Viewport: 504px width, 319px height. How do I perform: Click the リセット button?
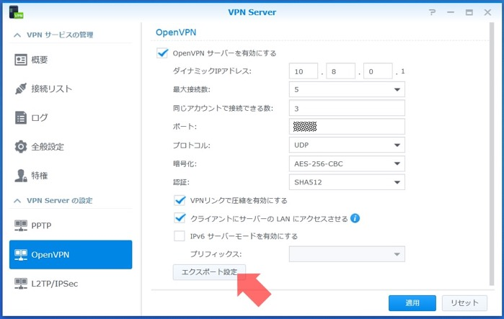point(464,303)
